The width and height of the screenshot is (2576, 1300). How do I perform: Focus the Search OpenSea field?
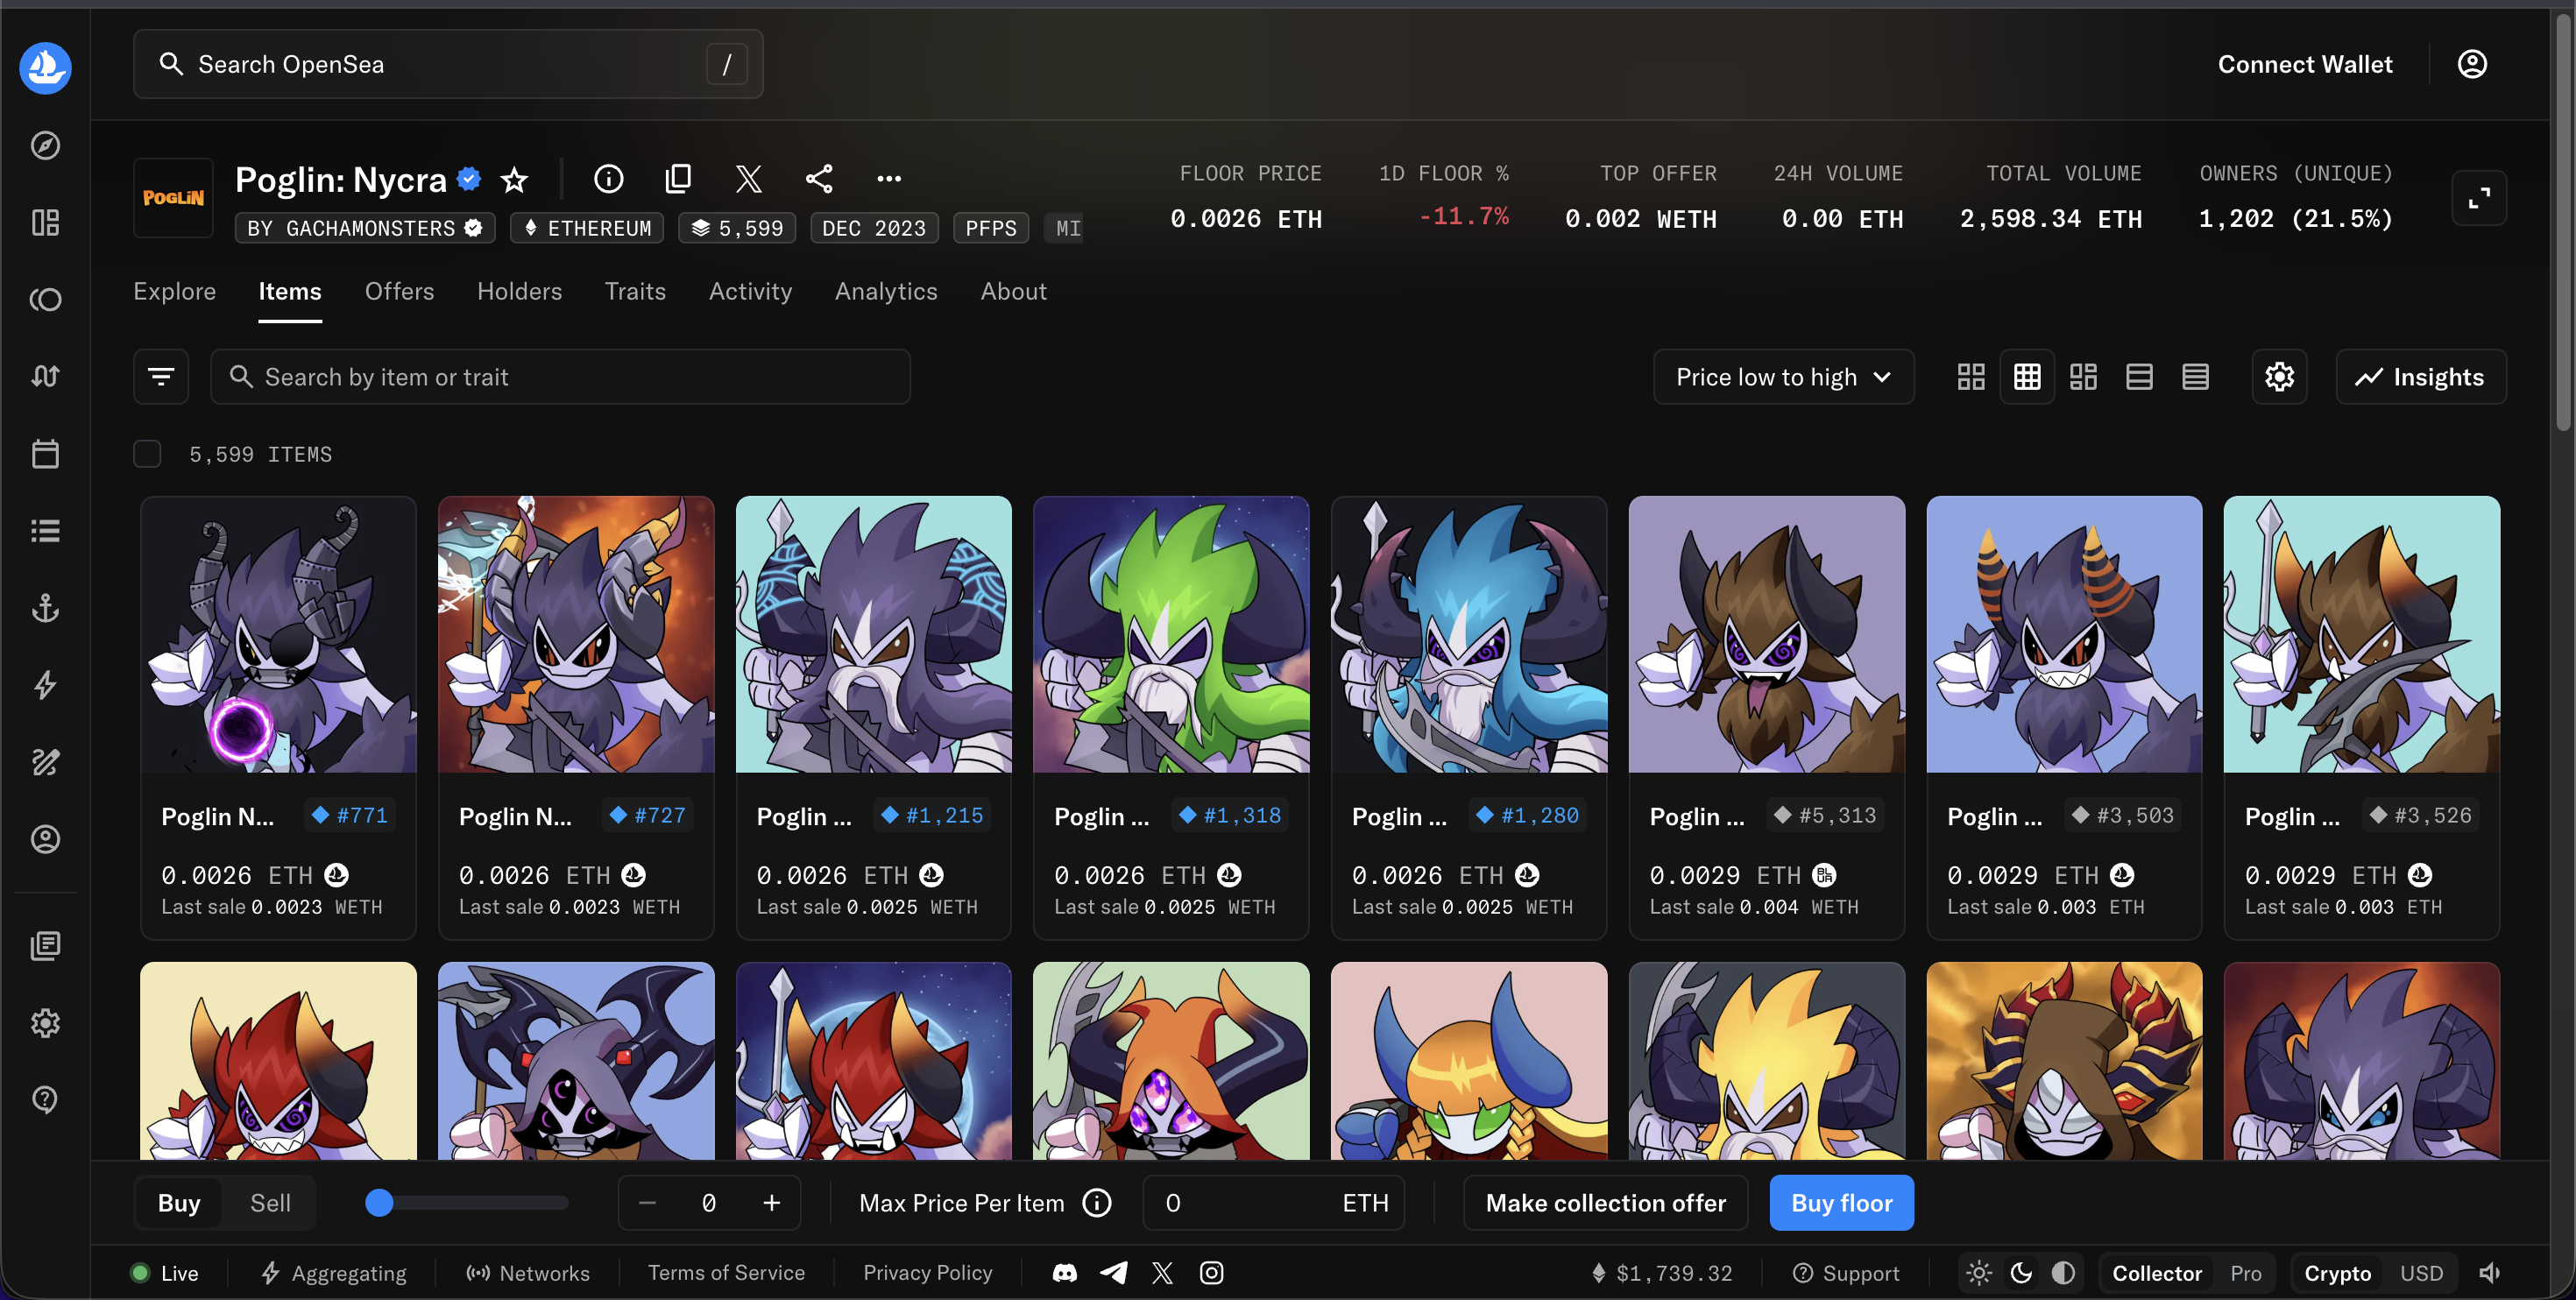point(448,64)
